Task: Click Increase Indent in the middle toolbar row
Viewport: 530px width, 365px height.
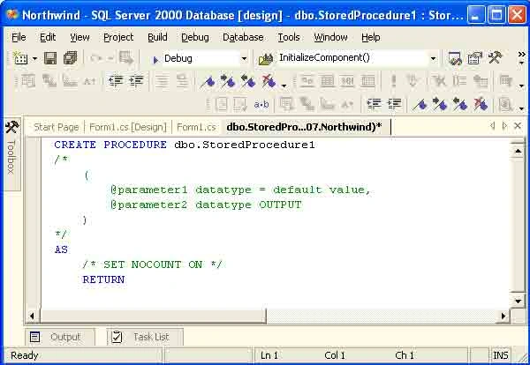Action: [x=136, y=81]
